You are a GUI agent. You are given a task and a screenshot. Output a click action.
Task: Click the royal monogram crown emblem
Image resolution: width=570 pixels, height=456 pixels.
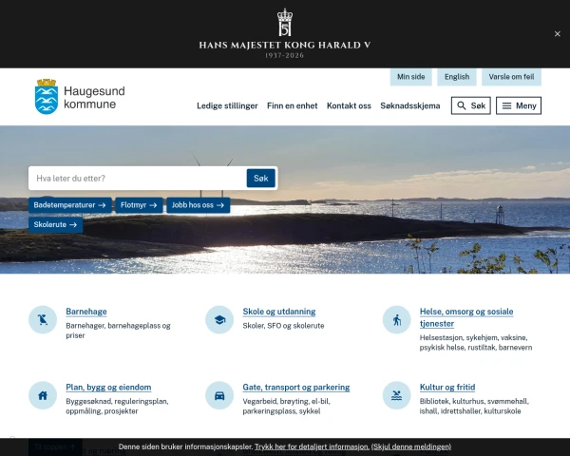coord(285,23)
